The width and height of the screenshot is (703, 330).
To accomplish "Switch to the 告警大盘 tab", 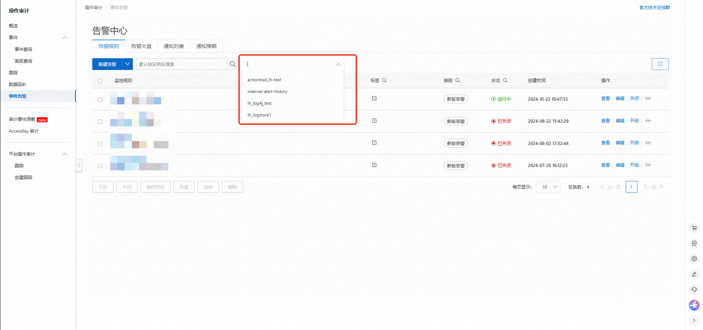I will (x=141, y=46).
